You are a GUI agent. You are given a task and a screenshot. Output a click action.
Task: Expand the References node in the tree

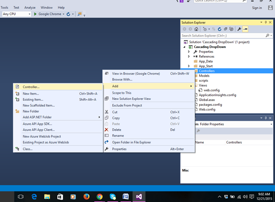189,56
